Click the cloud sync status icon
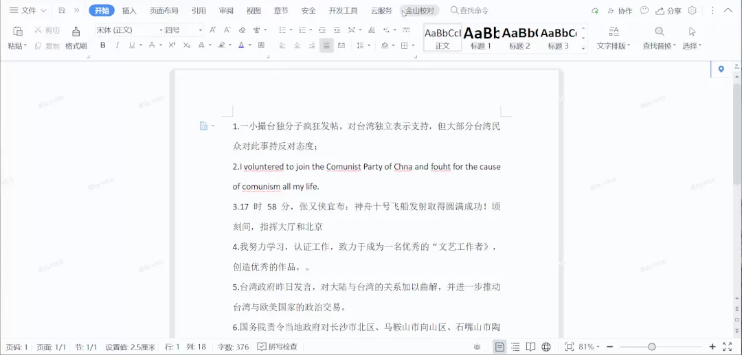The image size is (742, 355). 595,10
